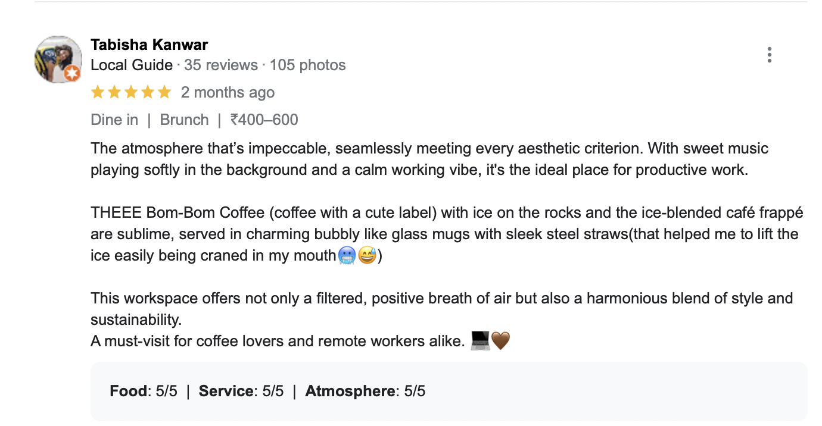This screenshot has width=822, height=426.
Task: Click the sweat-smile emoji
Action: click(367, 256)
